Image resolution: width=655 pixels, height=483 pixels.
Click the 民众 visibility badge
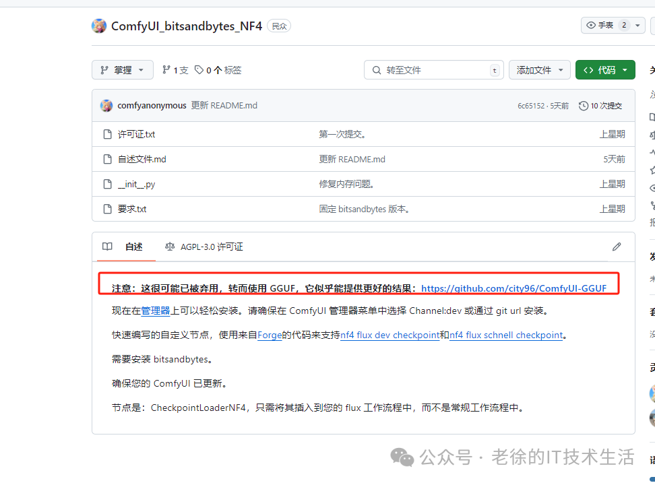coord(279,26)
